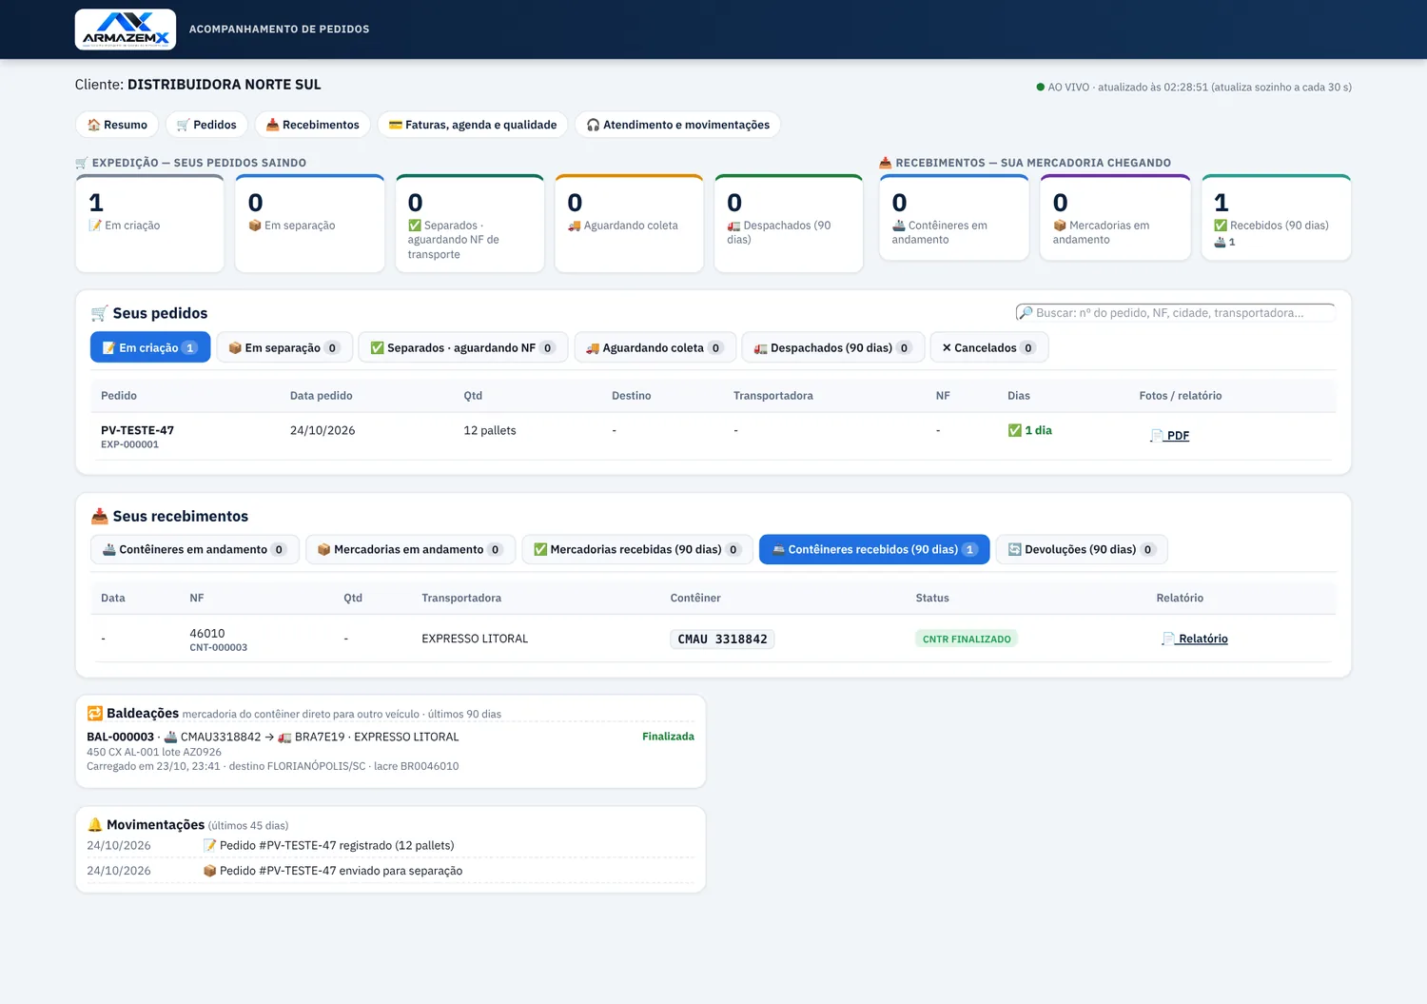Image resolution: width=1427 pixels, height=1004 pixels.
Task: Click NF 46010 in receipts table
Action: [207, 633]
